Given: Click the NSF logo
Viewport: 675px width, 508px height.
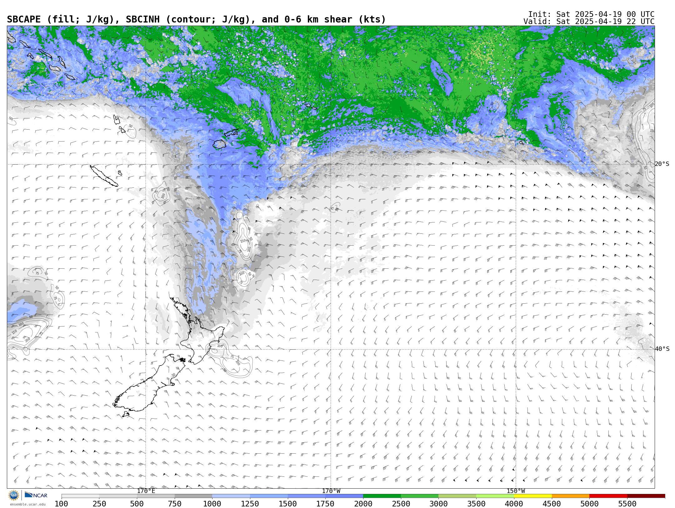Looking at the screenshot, I should pos(14,495).
